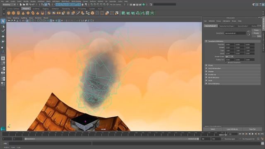
Task: Click the Script Editor icon at bottom right
Action: pyautogui.click(x=263, y=144)
